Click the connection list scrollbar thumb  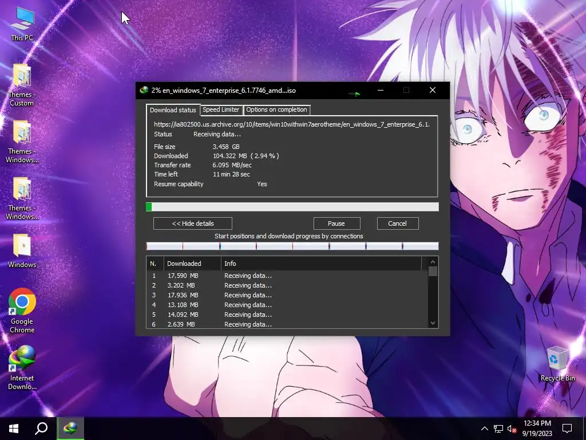[x=433, y=271]
